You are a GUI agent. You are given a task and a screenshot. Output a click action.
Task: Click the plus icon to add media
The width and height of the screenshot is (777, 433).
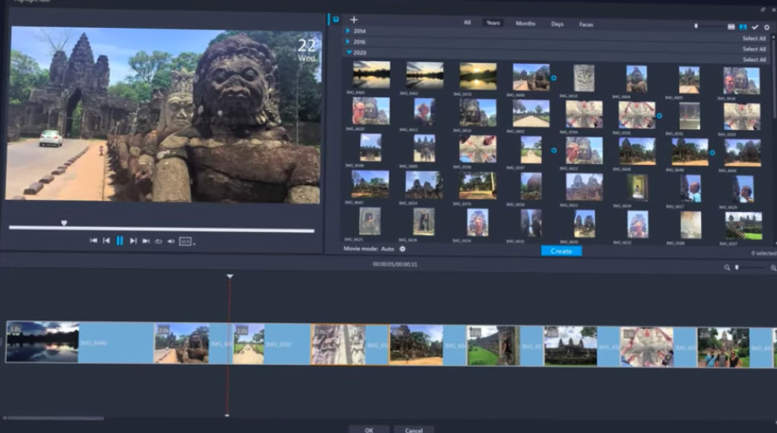(x=354, y=19)
